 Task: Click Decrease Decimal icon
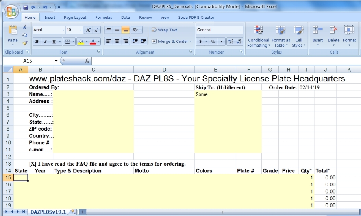[239, 41]
